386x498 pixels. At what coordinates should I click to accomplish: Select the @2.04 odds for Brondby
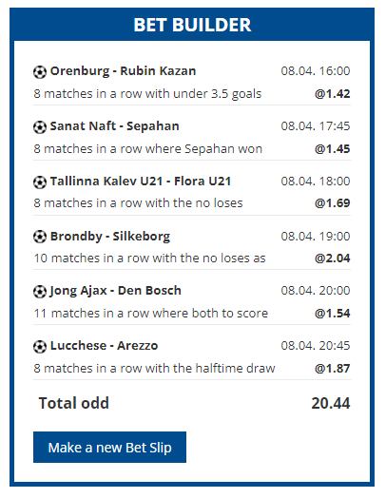tap(333, 259)
